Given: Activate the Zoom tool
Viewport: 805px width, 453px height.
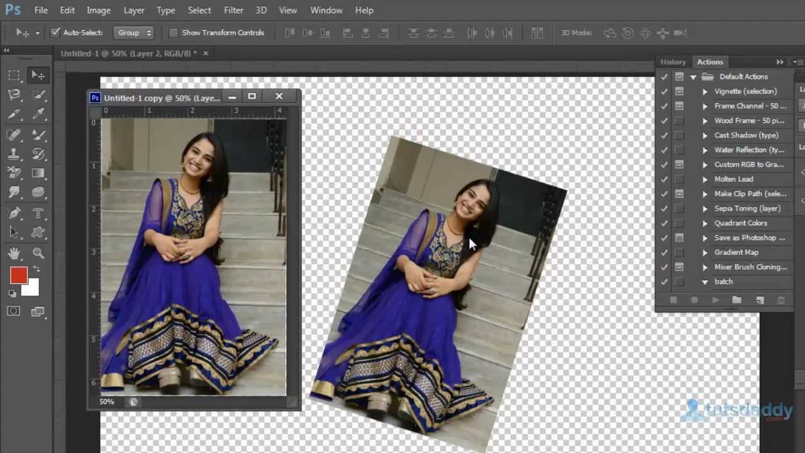Looking at the screenshot, I should [38, 253].
